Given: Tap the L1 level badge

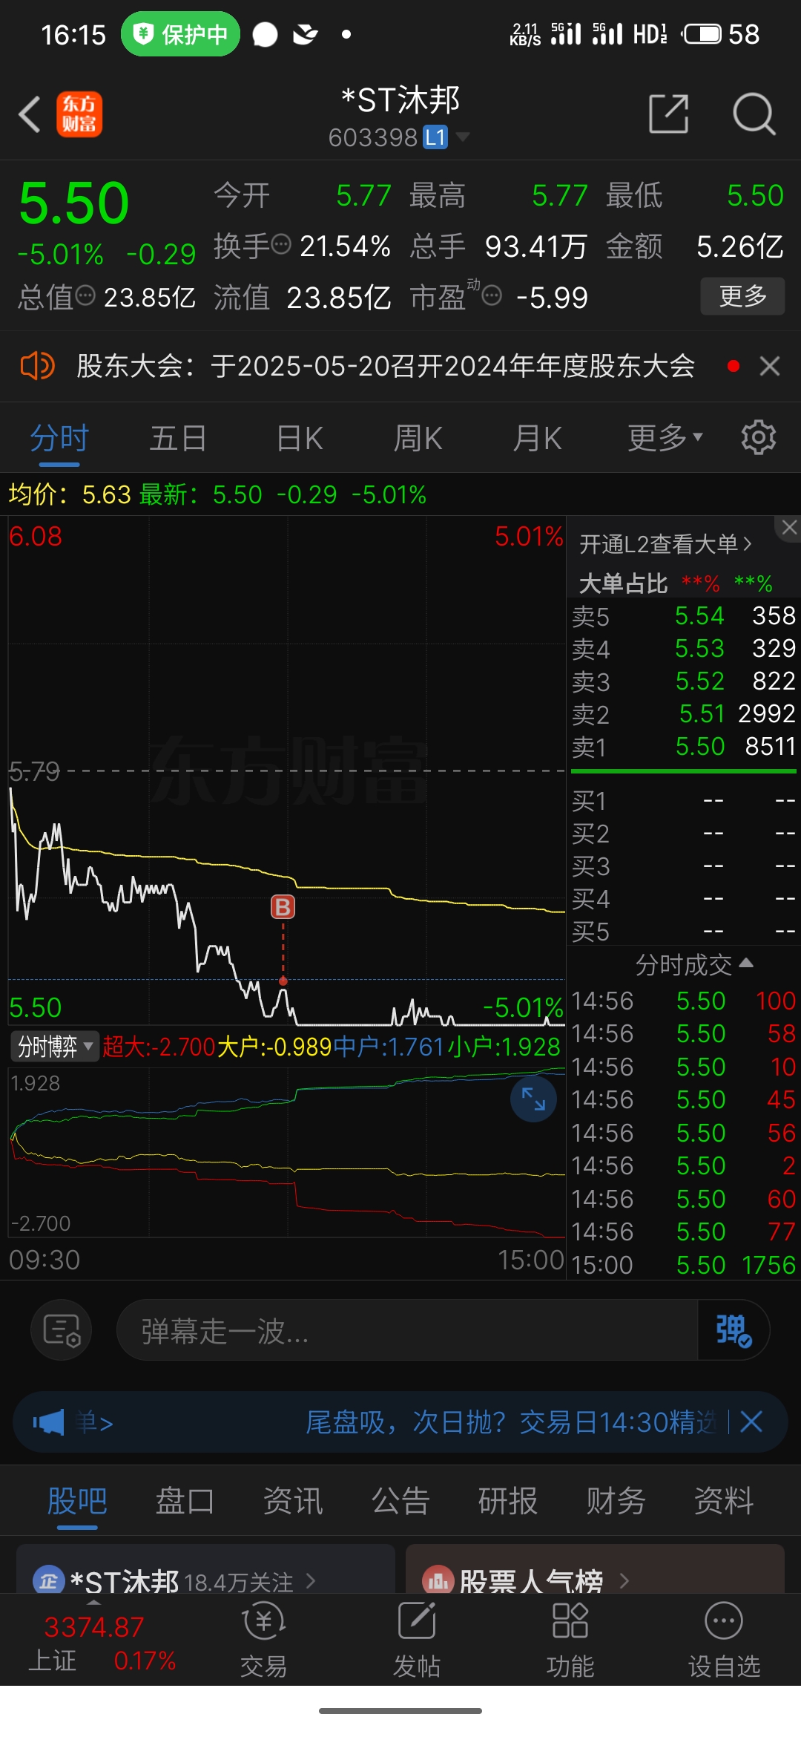Looking at the screenshot, I should click(x=435, y=137).
